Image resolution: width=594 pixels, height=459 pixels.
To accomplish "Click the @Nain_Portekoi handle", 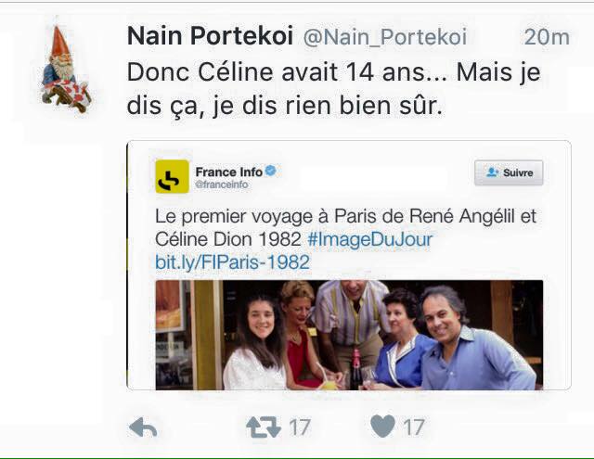I will (x=385, y=37).
